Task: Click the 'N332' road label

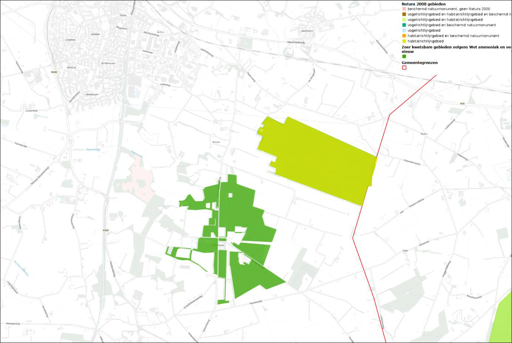Action: 106,230
